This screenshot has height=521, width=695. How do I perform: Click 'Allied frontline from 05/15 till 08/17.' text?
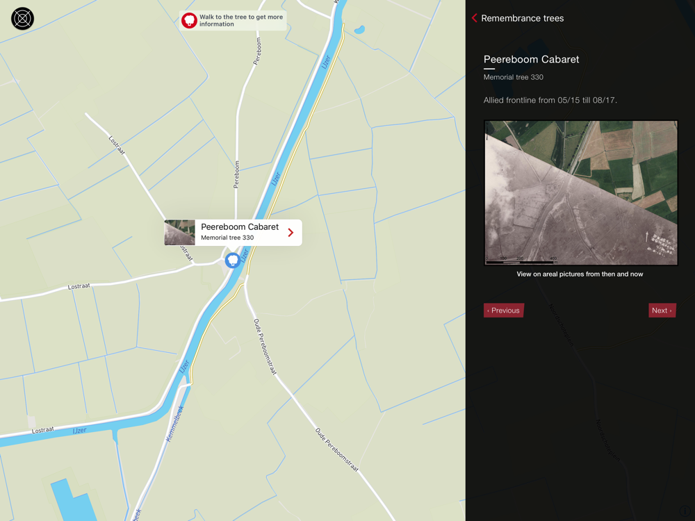point(550,100)
